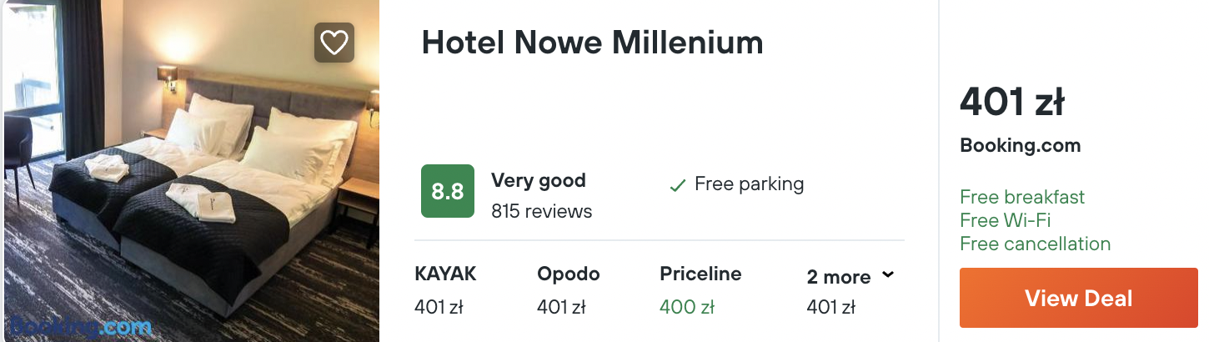Click the green checkmark beside Free parking
1209x342 pixels.
pos(678,186)
